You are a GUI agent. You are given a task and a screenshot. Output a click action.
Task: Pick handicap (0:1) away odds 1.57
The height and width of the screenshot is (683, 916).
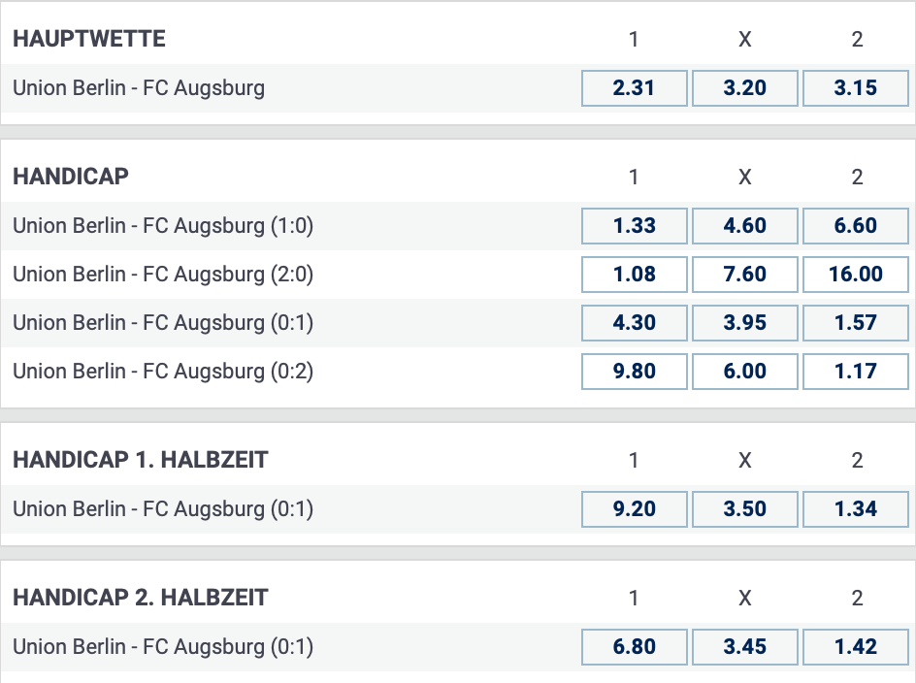pos(856,323)
